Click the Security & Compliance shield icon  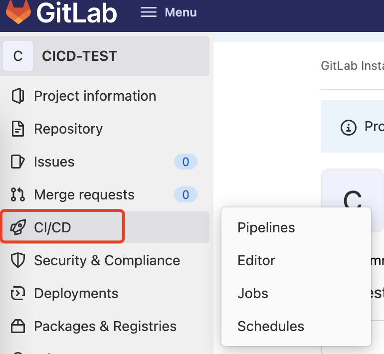click(18, 261)
